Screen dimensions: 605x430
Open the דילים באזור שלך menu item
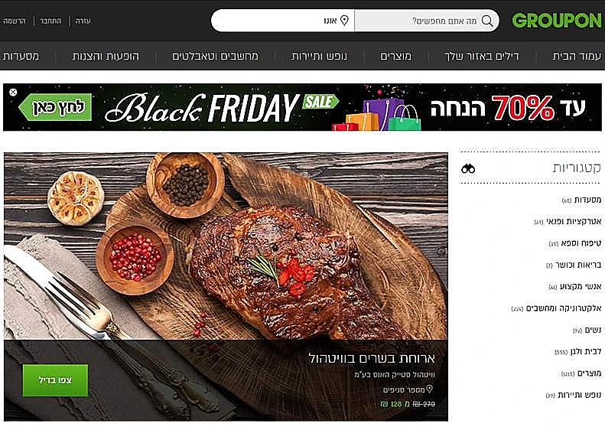tap(482, 57)
